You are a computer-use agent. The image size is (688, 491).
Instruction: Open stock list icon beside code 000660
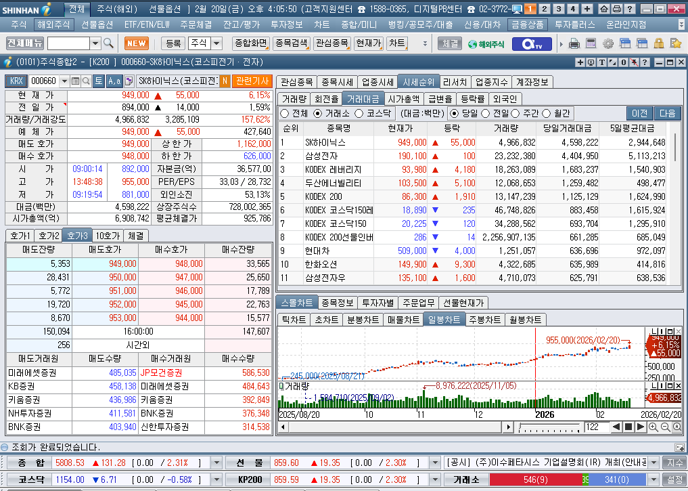click(76, 81)
